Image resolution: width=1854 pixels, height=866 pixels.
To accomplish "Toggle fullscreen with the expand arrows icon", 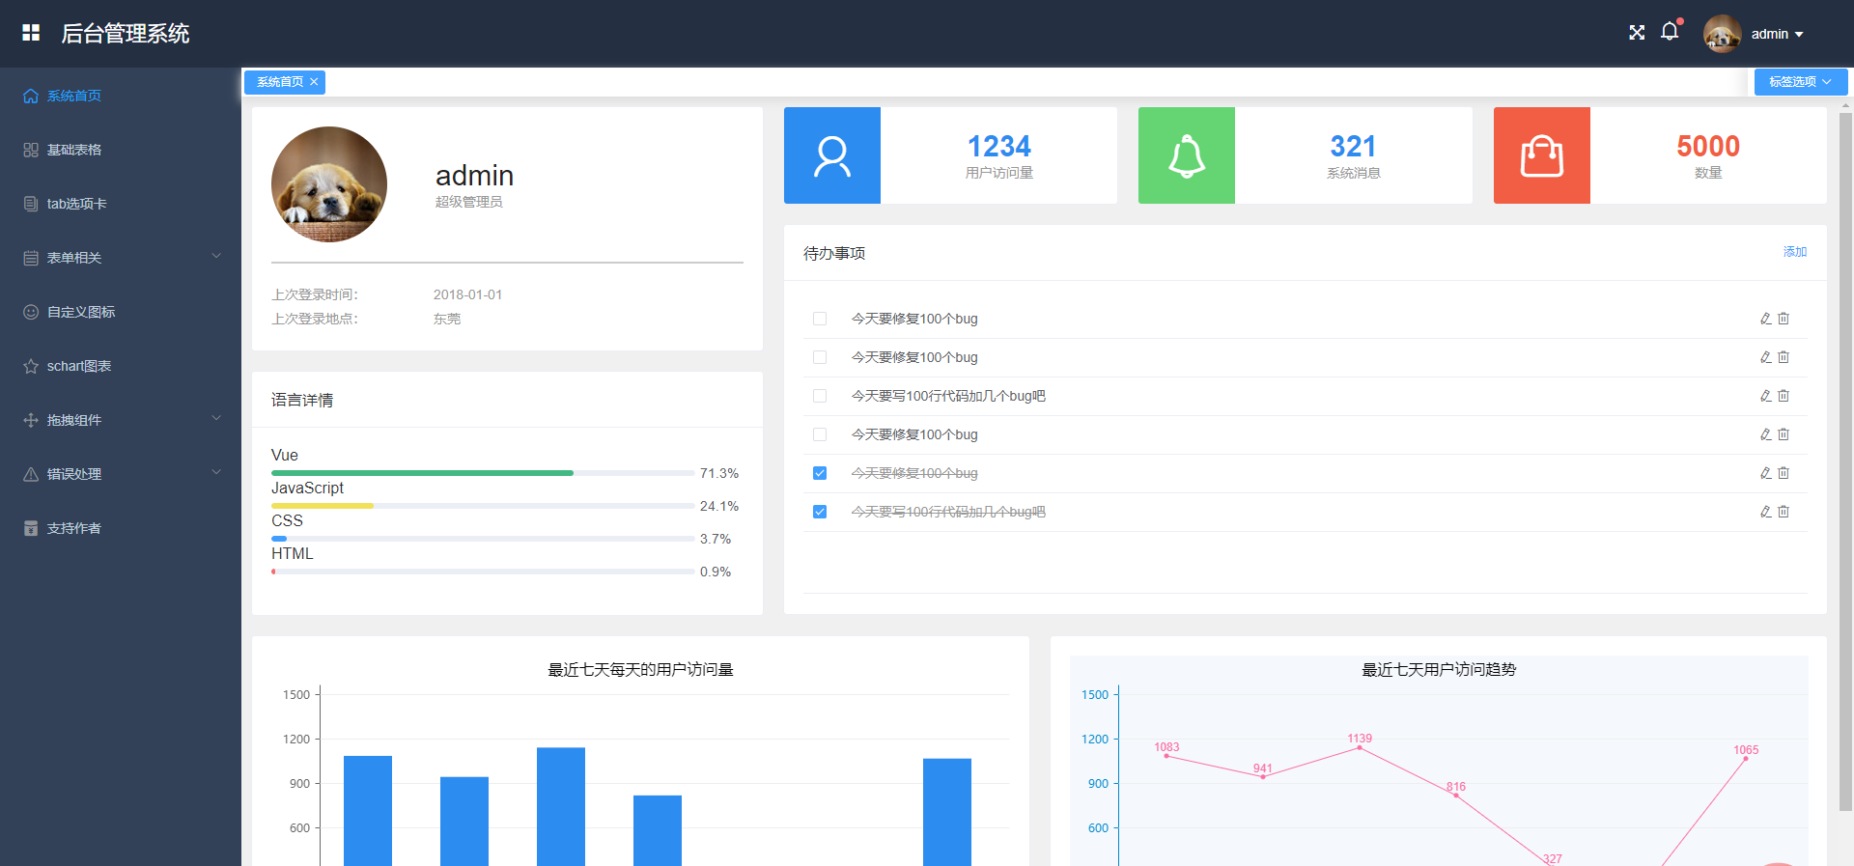I will [1637, 33].
